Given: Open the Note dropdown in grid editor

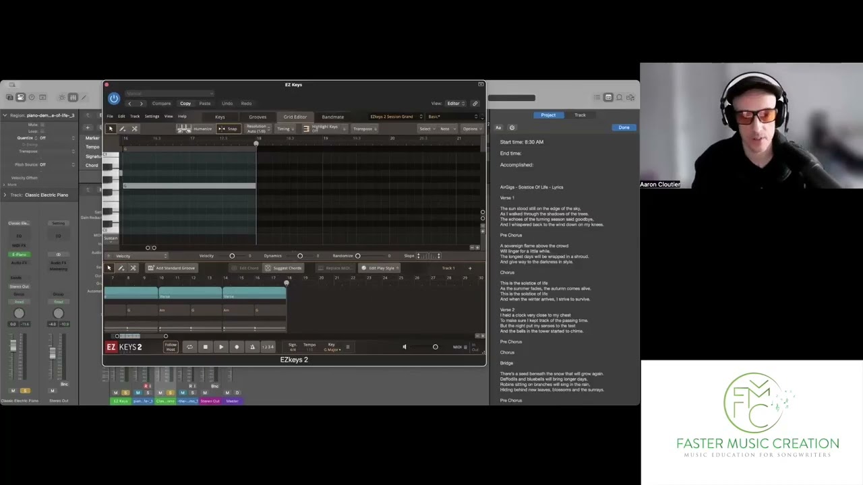Looking at the screenshot, I should tap(447, 129).
